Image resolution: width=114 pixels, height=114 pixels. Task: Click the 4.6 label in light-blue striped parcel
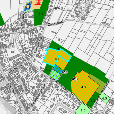(x=55, y=76)
